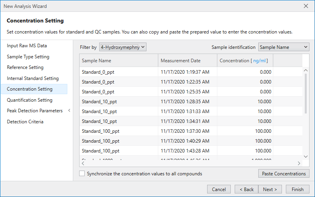Open the Sample identification dropdown
This screenshot has width=315, height=197.
(x=283, y=47)
